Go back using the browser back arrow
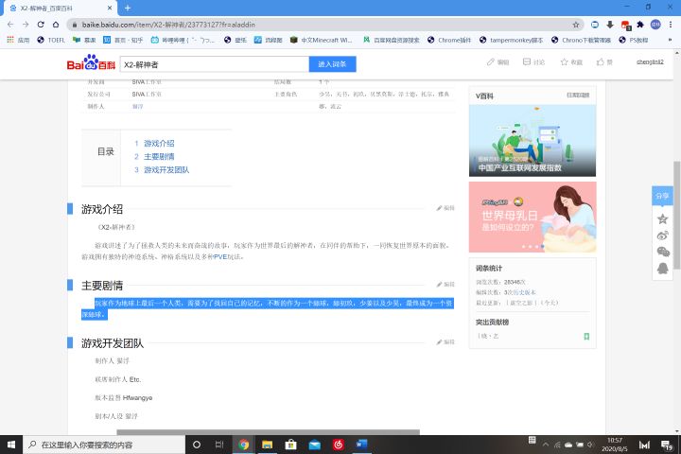The width and height of the screenshot is (681, 454). tap(10, 25)
